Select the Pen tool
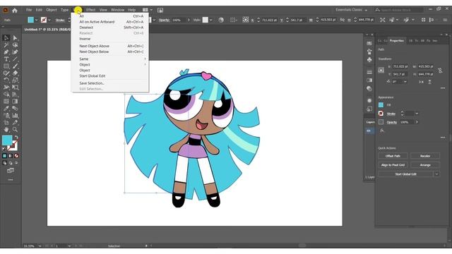This screenshot has width=452, height=254. click(6, 52)
